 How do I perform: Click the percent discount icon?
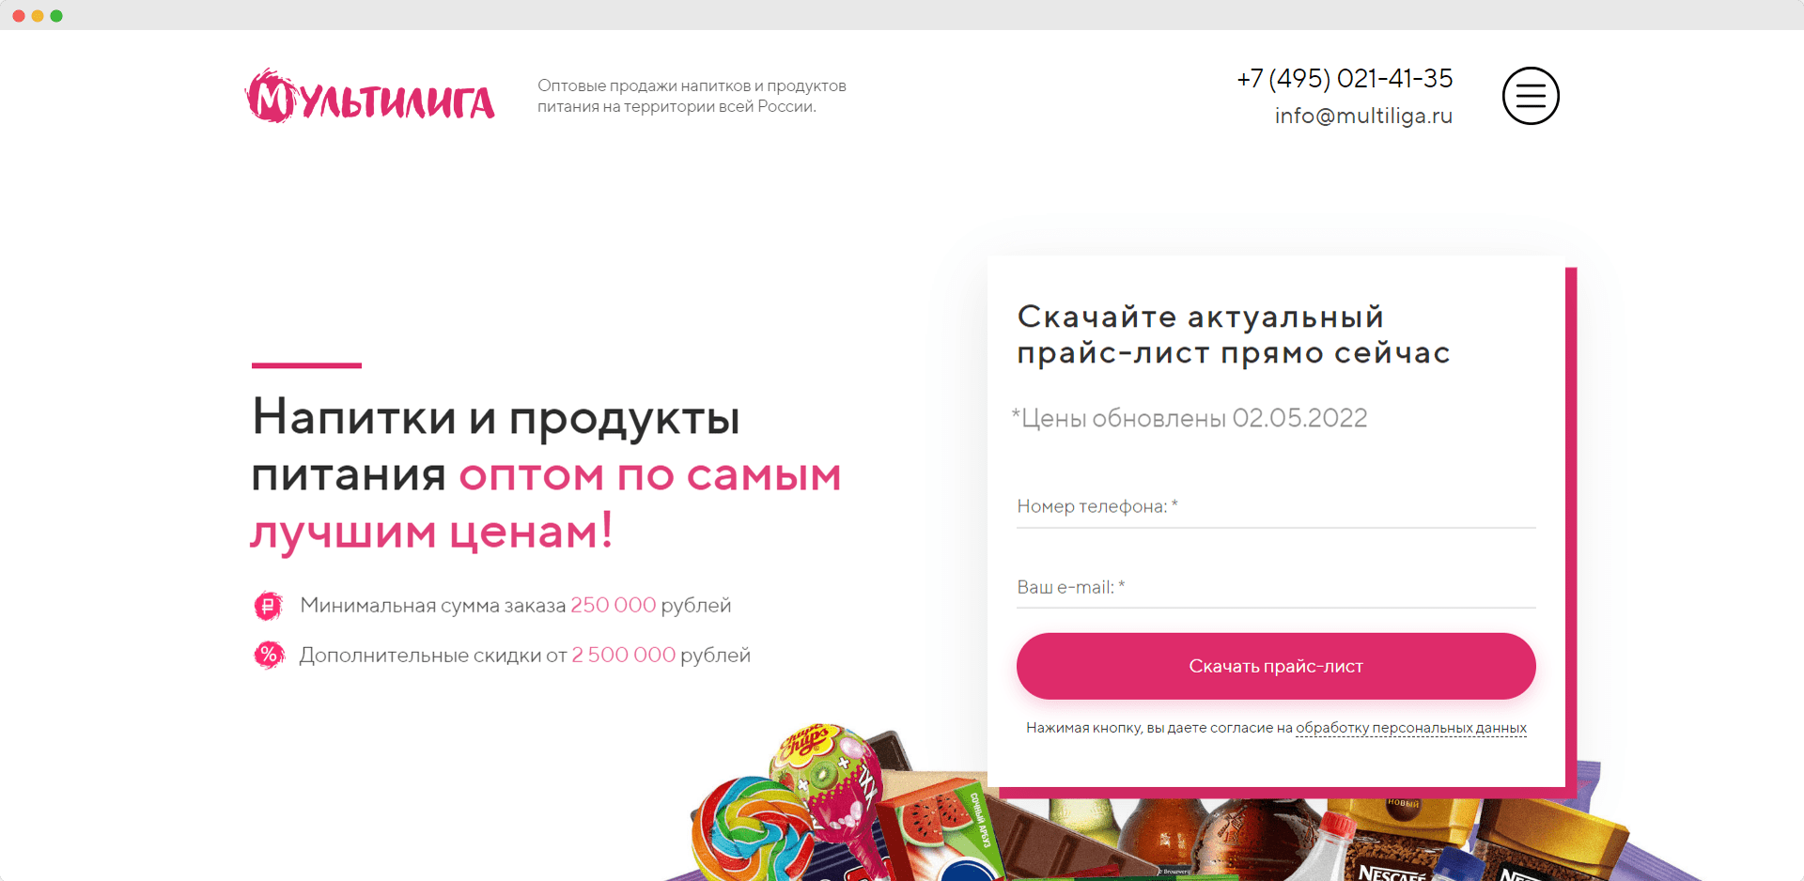point(269,655)
